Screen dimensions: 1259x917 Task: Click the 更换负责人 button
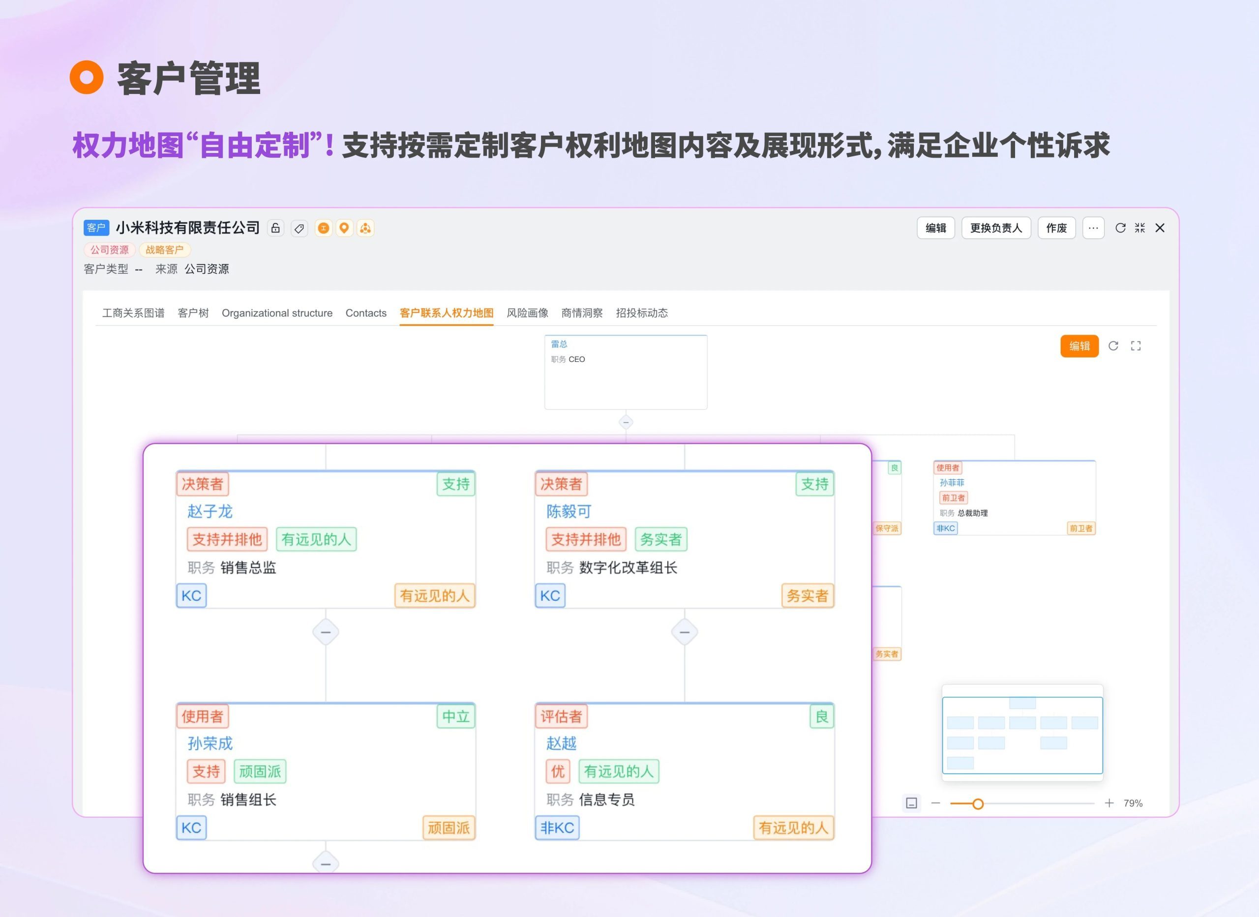(x=995, y=228)
